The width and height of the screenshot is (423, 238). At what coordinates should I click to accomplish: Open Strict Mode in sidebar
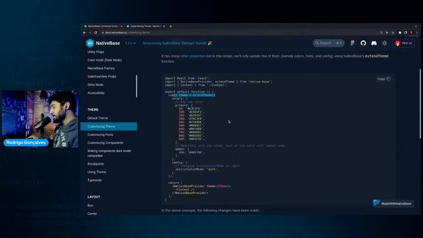pyautogui.click(x=95, y=85)
